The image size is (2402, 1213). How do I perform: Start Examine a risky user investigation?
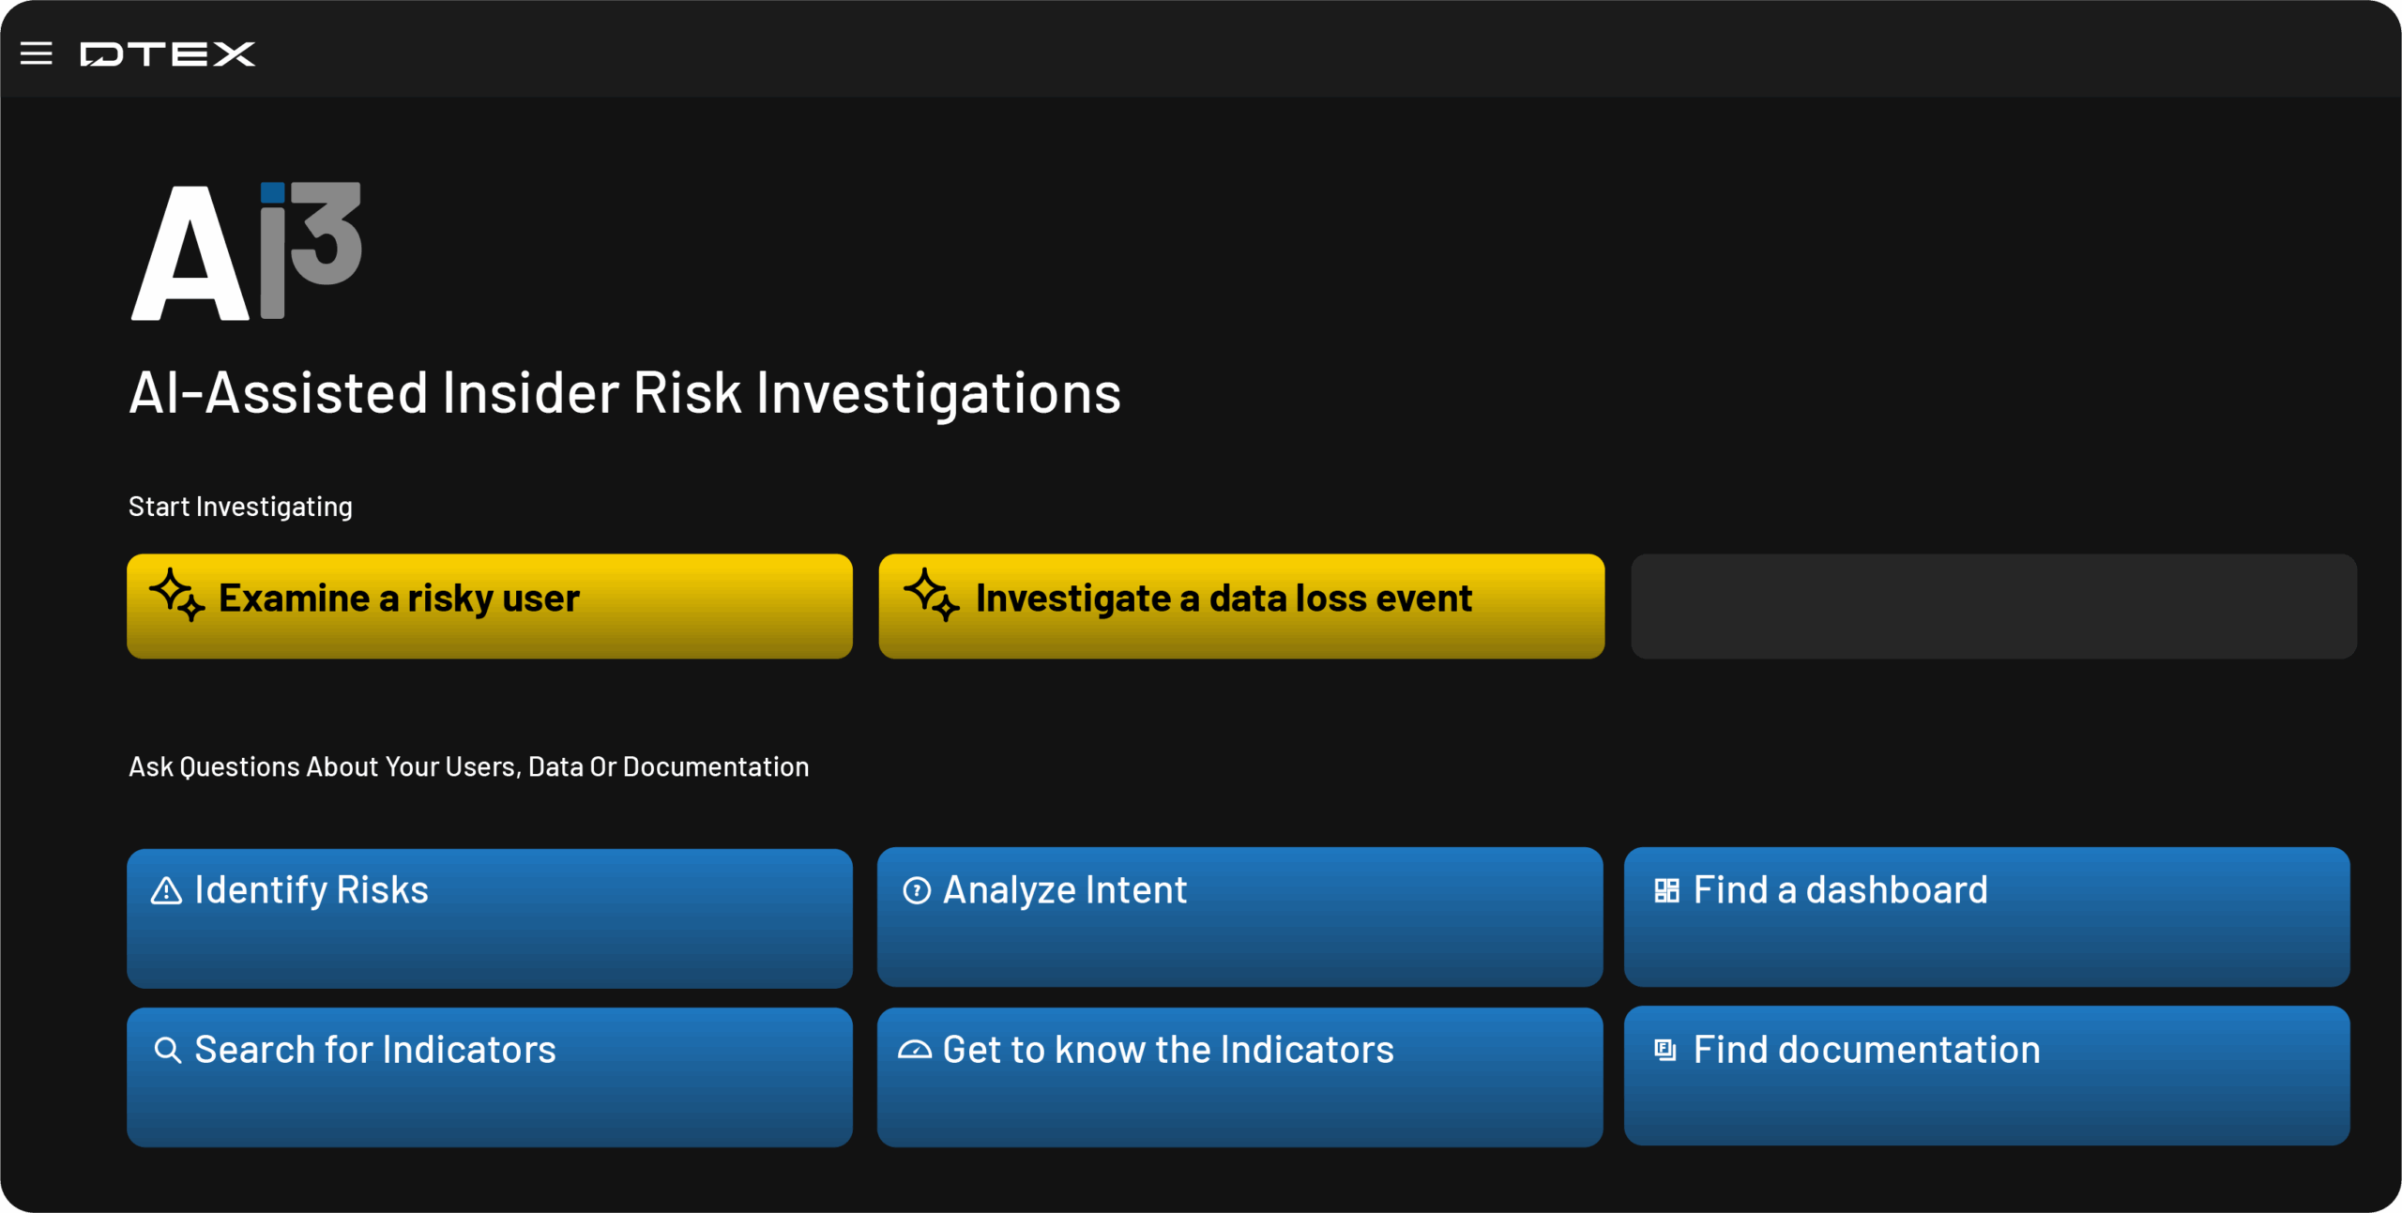point(489,606)
